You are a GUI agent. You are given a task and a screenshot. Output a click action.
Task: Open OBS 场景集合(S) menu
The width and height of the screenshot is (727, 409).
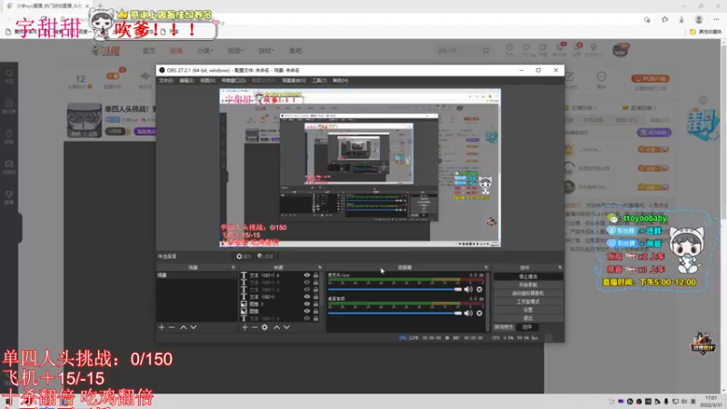click(x=294, y=81)
